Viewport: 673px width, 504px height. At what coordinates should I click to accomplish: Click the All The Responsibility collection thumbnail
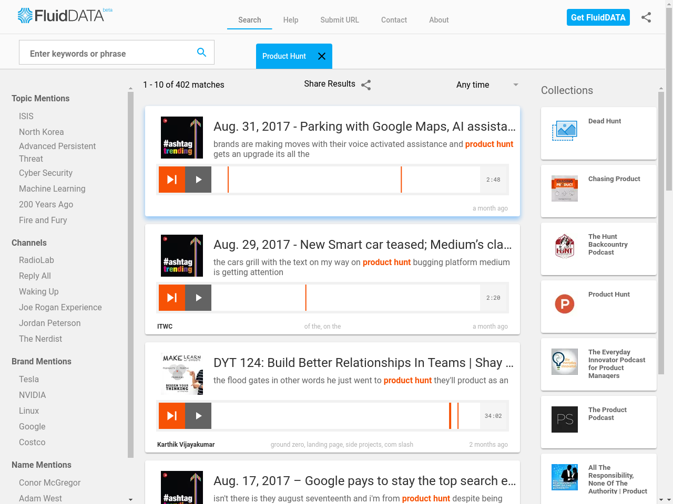click(565, 477)
